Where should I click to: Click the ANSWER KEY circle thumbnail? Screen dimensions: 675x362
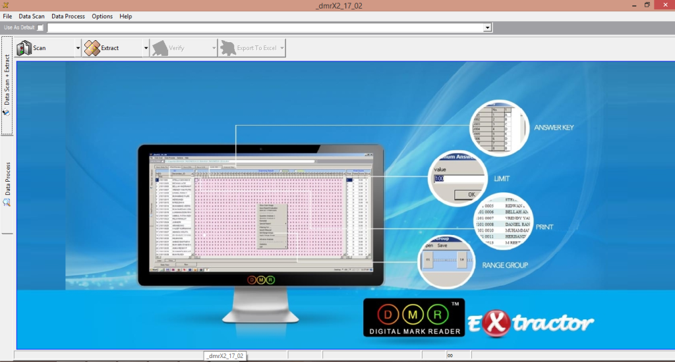tap(500, 128)
